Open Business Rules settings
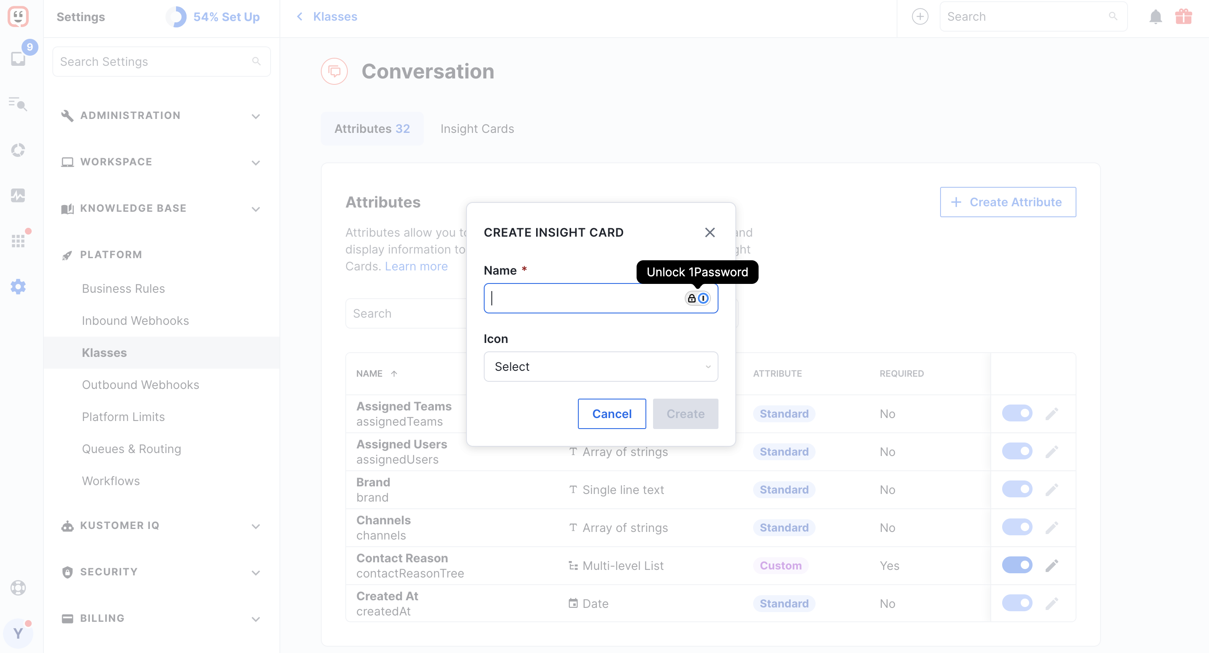The image size is (1209, 653). pyautogui.click(x=123, y=289)
